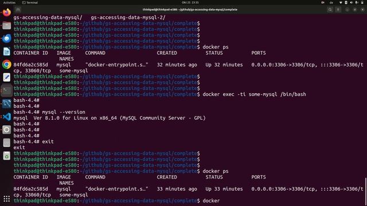Click 'Up 33 minutes' status value

click(224, 189)
